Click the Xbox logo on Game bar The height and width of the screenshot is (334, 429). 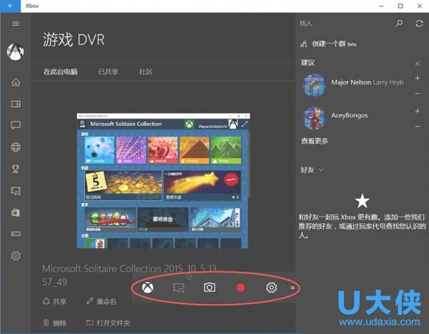pos(148,288)
